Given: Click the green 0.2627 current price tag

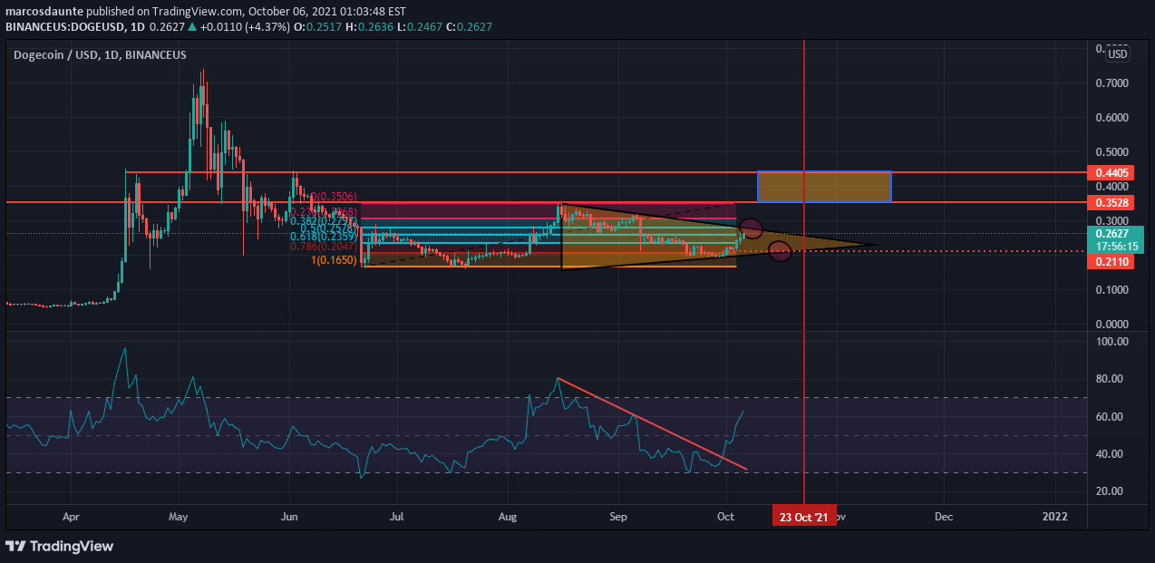Looking at the screenshot, I should pyautogui.click(x=1111, y=233).
